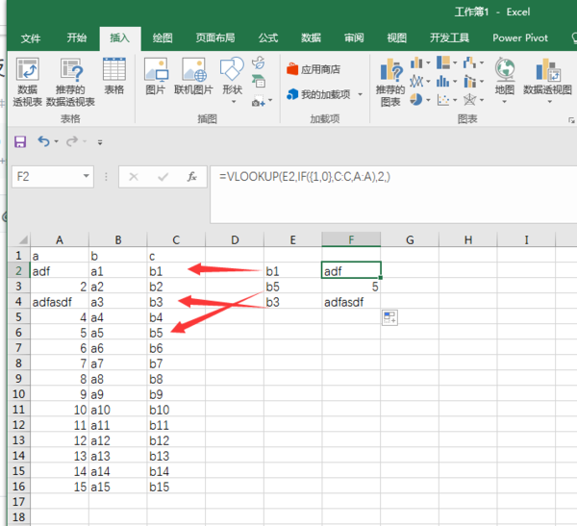
Task: Open Recommended Charts (推荐的图表)
Action: [x=390, y=82]
